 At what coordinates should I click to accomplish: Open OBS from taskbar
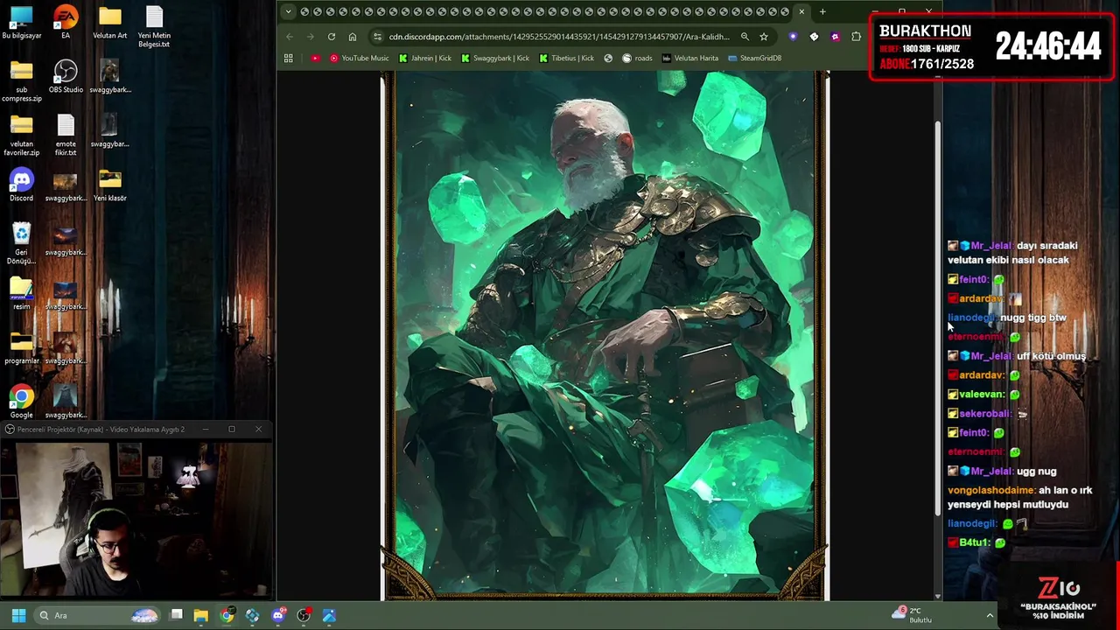click(x=304, y=615)
